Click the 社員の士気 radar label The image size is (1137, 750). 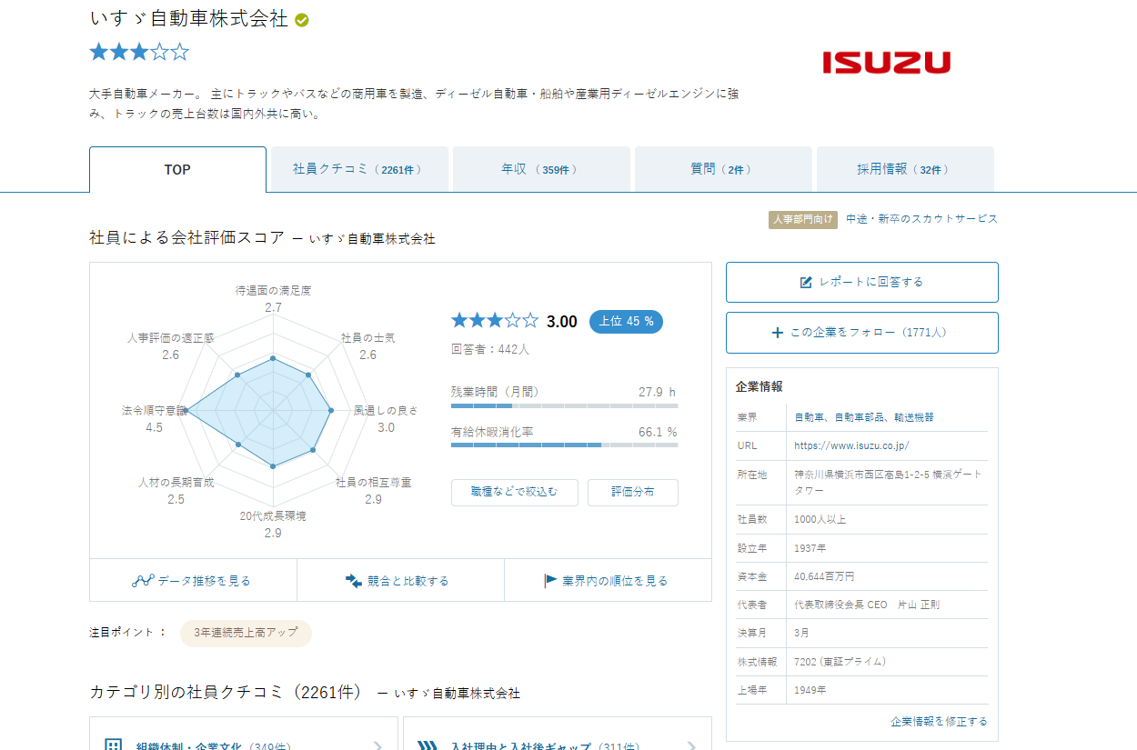click(367, 338)
